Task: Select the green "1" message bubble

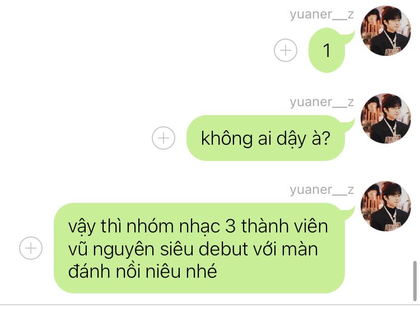Action: tap(326, 50)
